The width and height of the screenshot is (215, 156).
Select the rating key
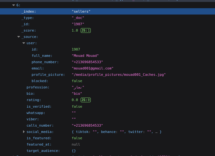point(34,100)
